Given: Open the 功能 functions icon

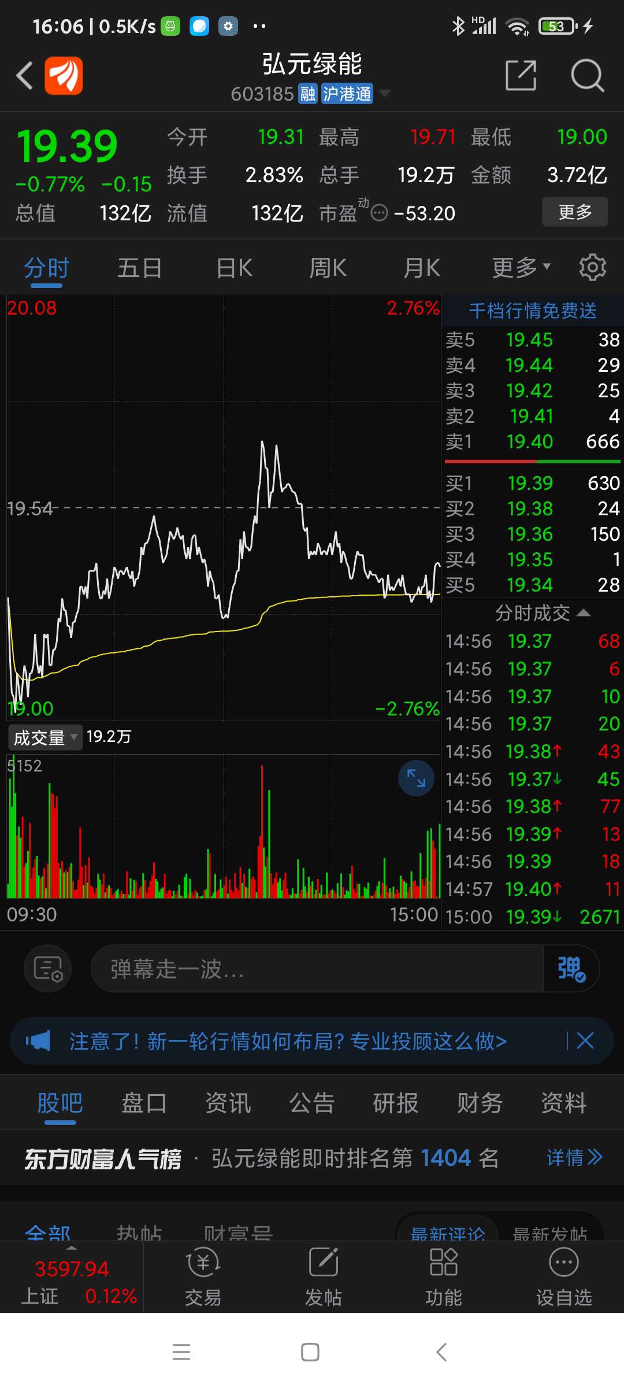Looking at the screenshot, I should 444,1276.
